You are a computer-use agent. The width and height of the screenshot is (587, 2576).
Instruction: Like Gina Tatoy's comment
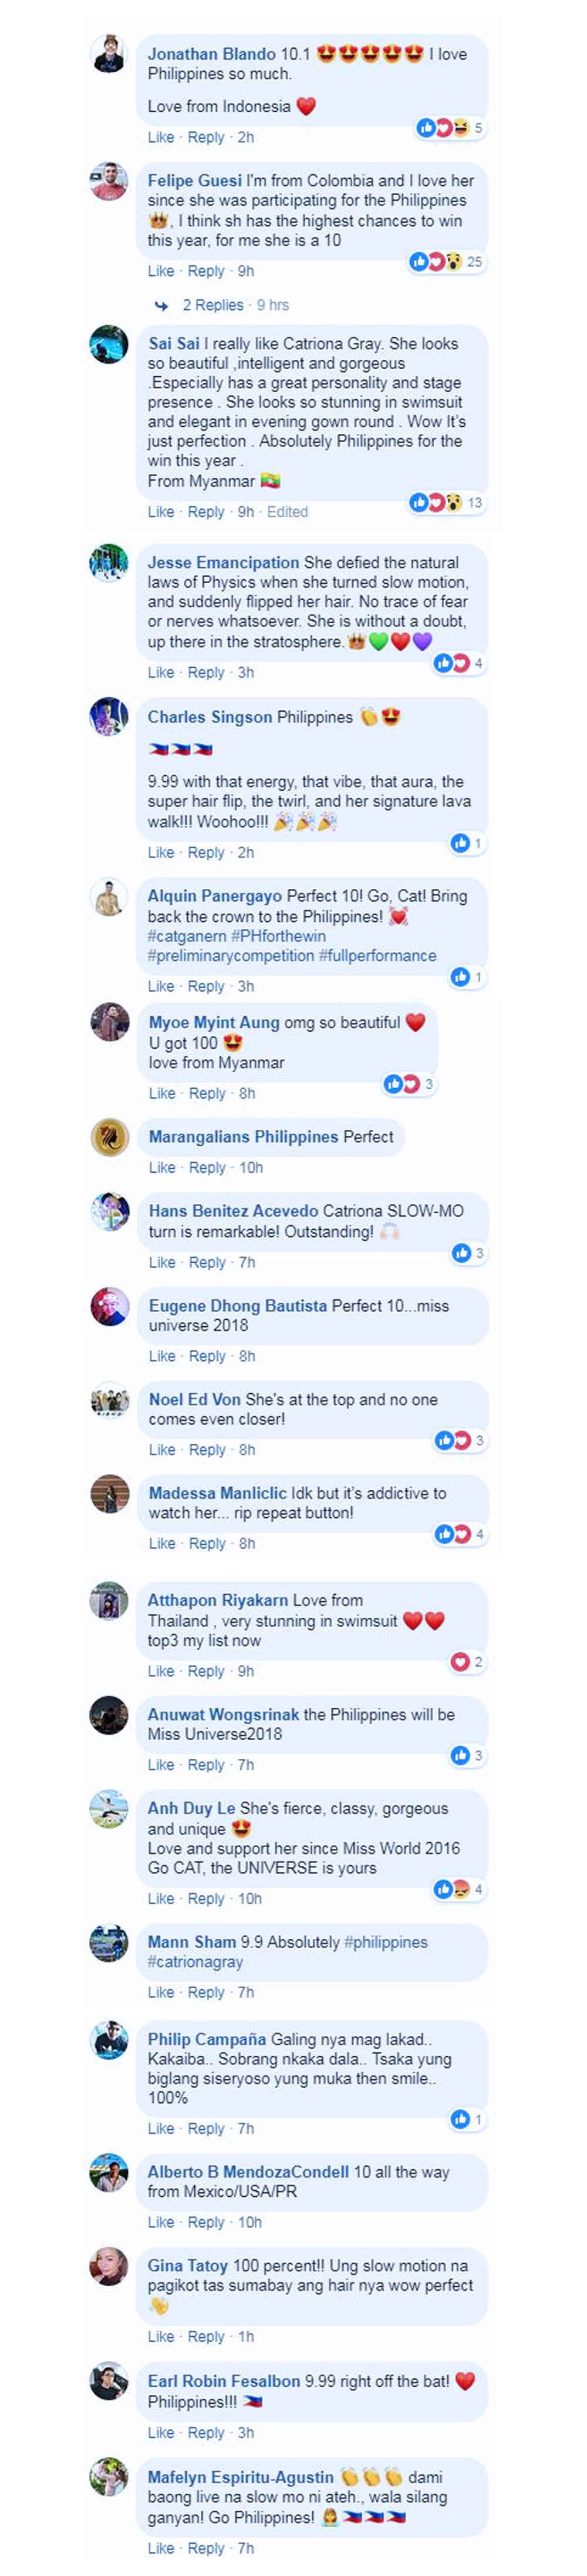[161, 2336]
